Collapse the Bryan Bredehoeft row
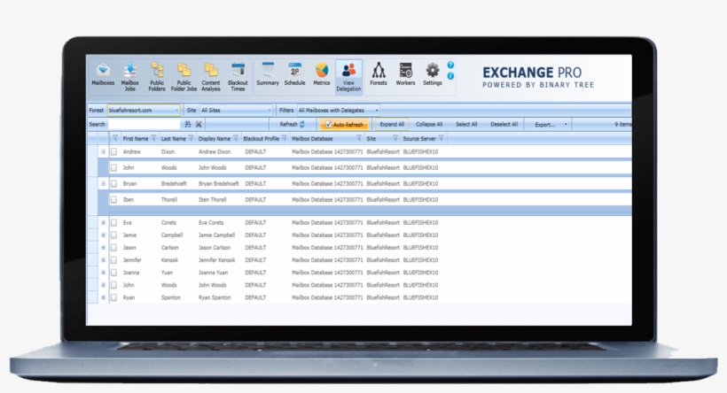 pos(103,184)
